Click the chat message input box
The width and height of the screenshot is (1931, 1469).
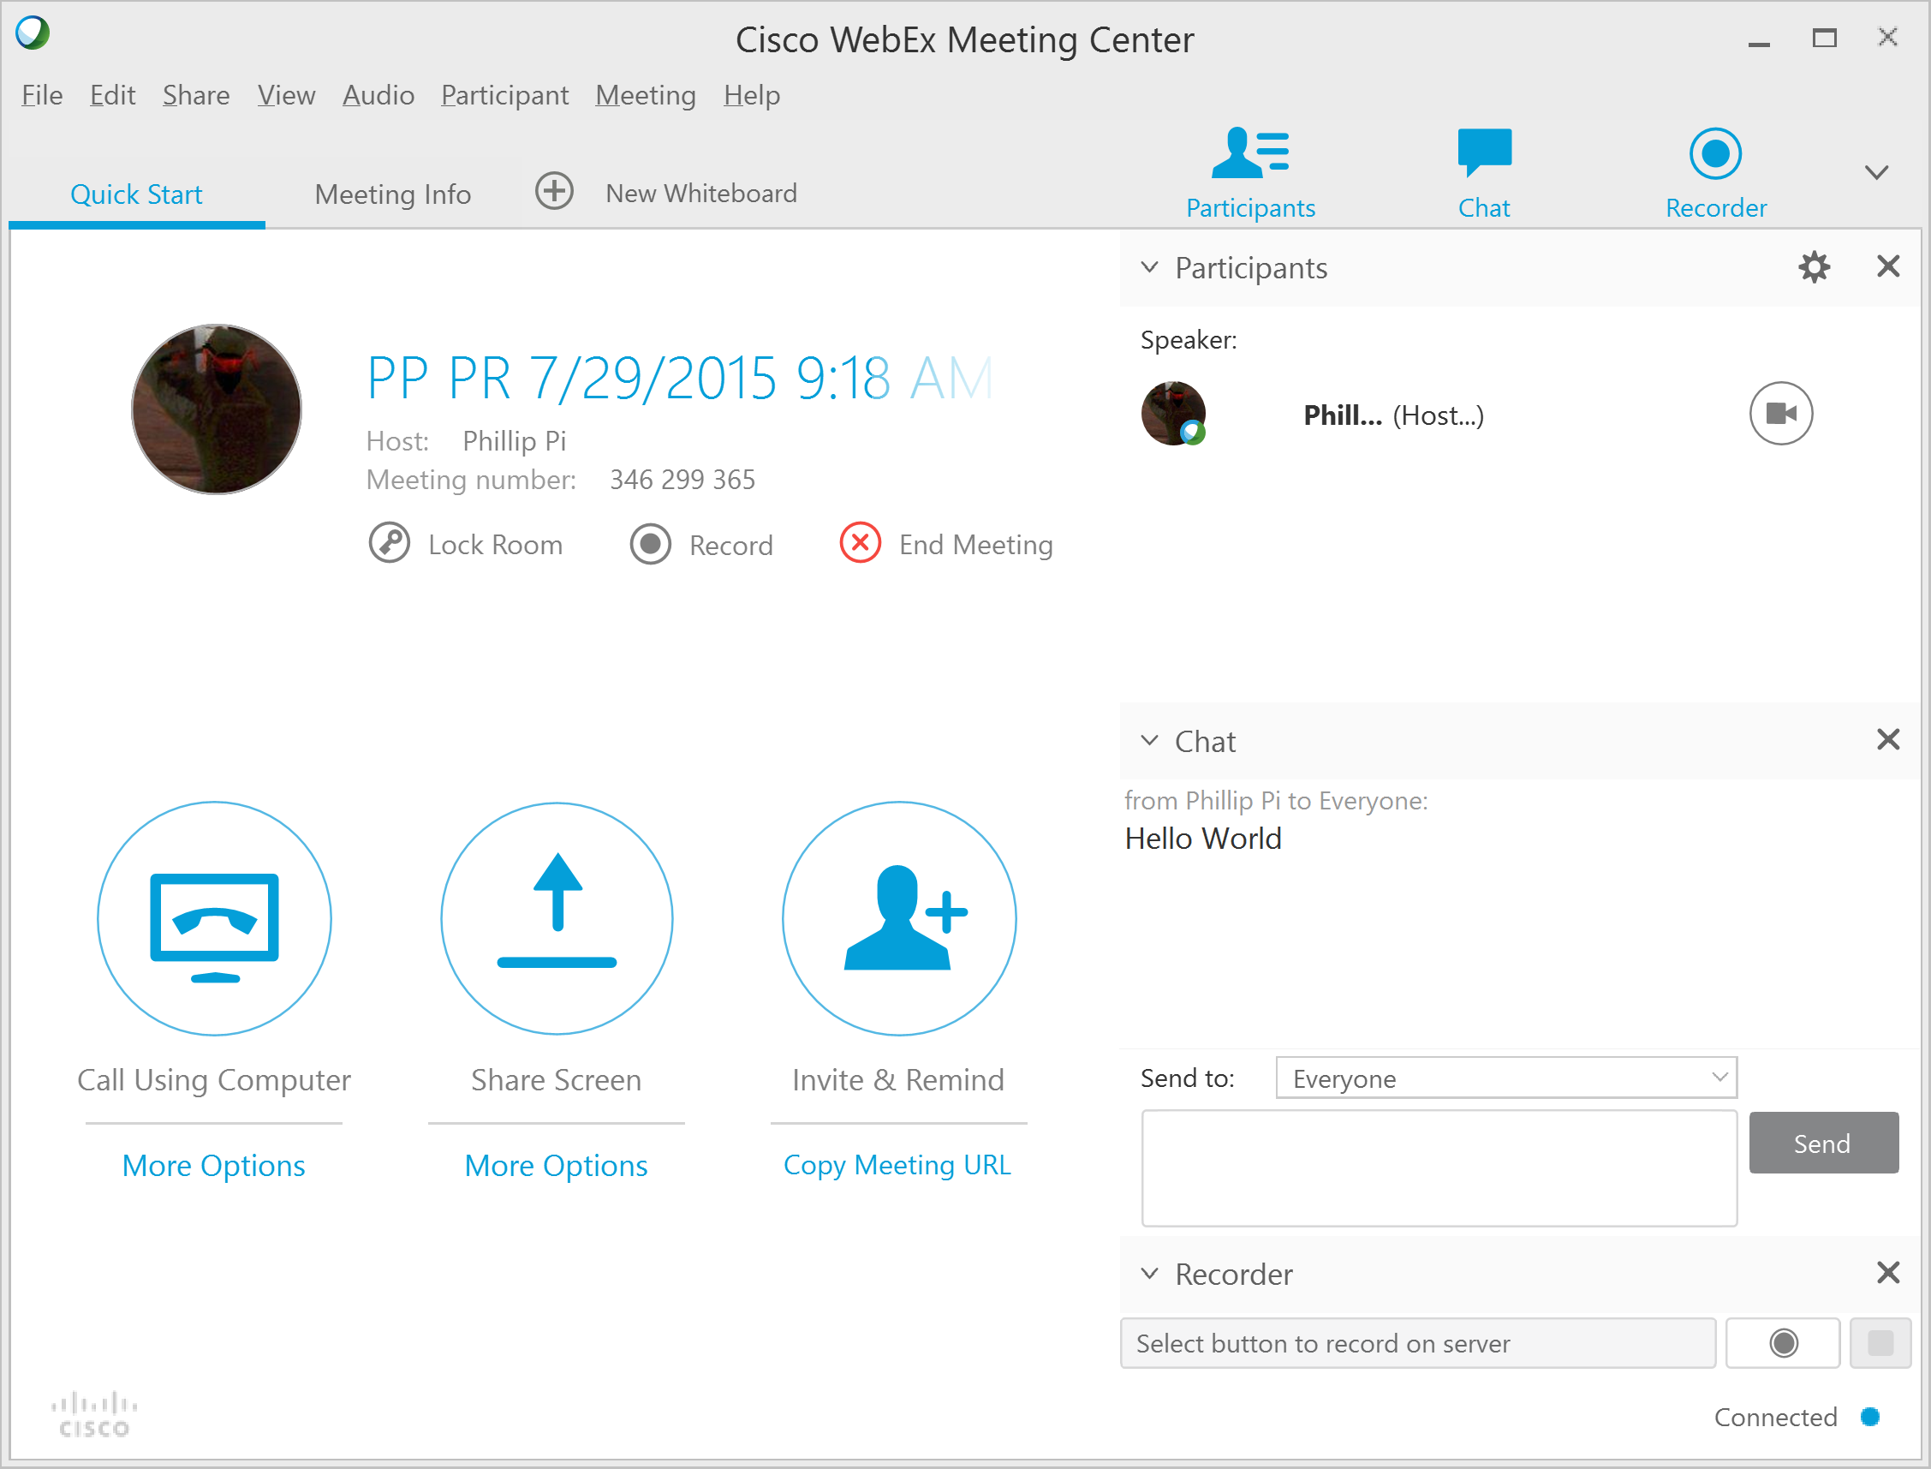coord(1439,1168)
